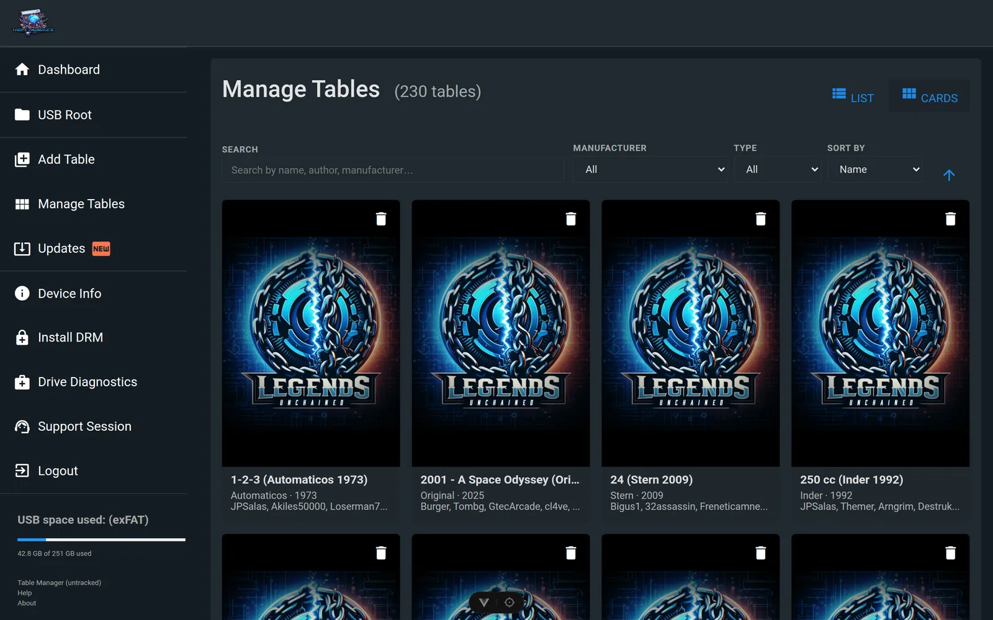The image size is (993, 620).
Task: Click trash icon on second-row third card
Action: (761, 553)
